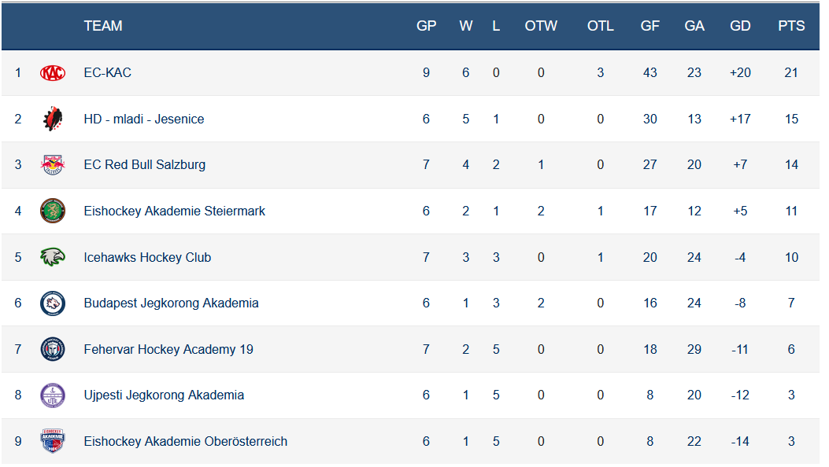The height and width of the screenshot is (467, 829).
Task: Click the Budapest Jegkorong Akademia logo
Action: [53, 303]
